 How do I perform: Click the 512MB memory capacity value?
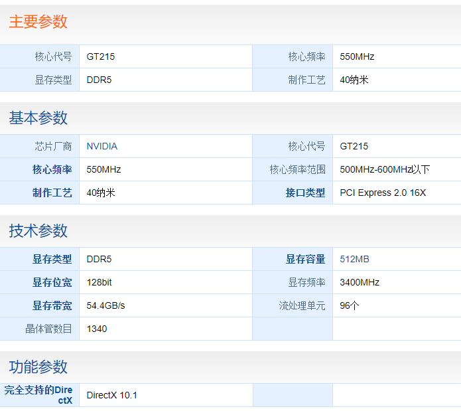tap(354, 259)
